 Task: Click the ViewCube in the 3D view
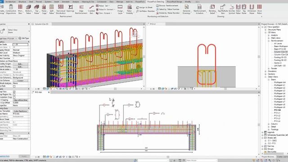[135, 33]
